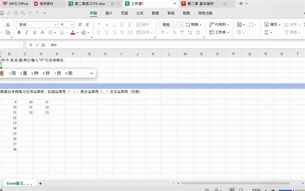305x191 pixels.
Task: Click the increase indent icon
Action: (130, 24)
